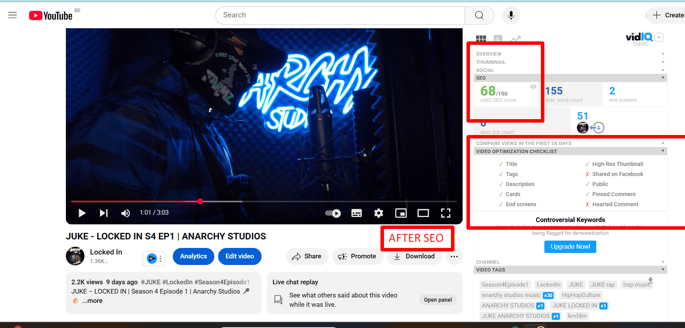Click the Upgrade Now! button
Viewport: 685px width, 328px height.
[570, 246]
